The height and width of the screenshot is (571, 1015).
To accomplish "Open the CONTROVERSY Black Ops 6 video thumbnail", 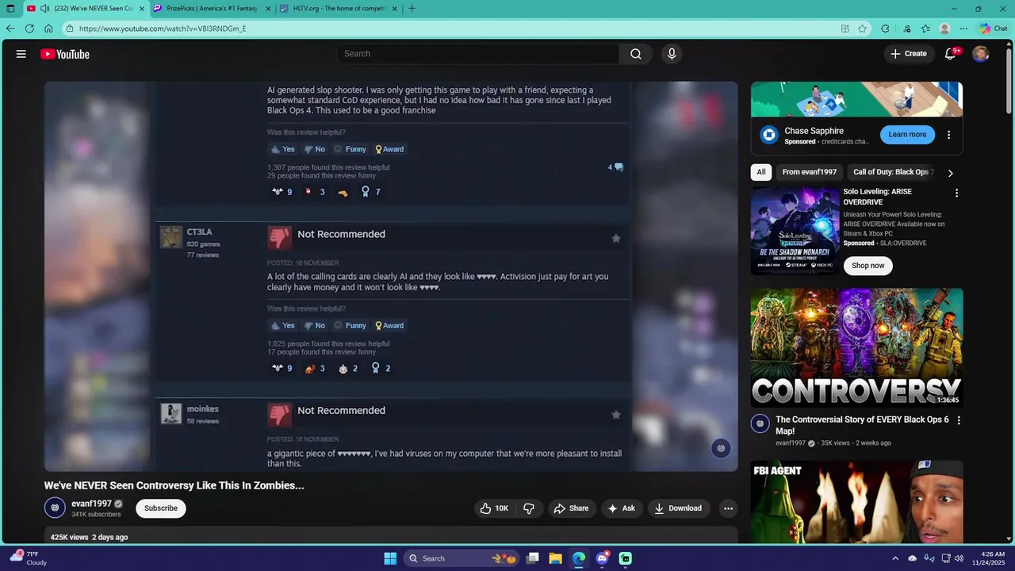I will tap(856, 347).
